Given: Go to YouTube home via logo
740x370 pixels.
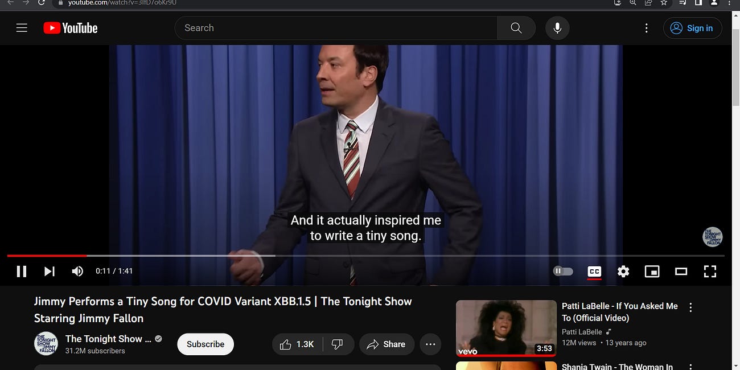Looking at the screenshot, I should pos(71,28).
